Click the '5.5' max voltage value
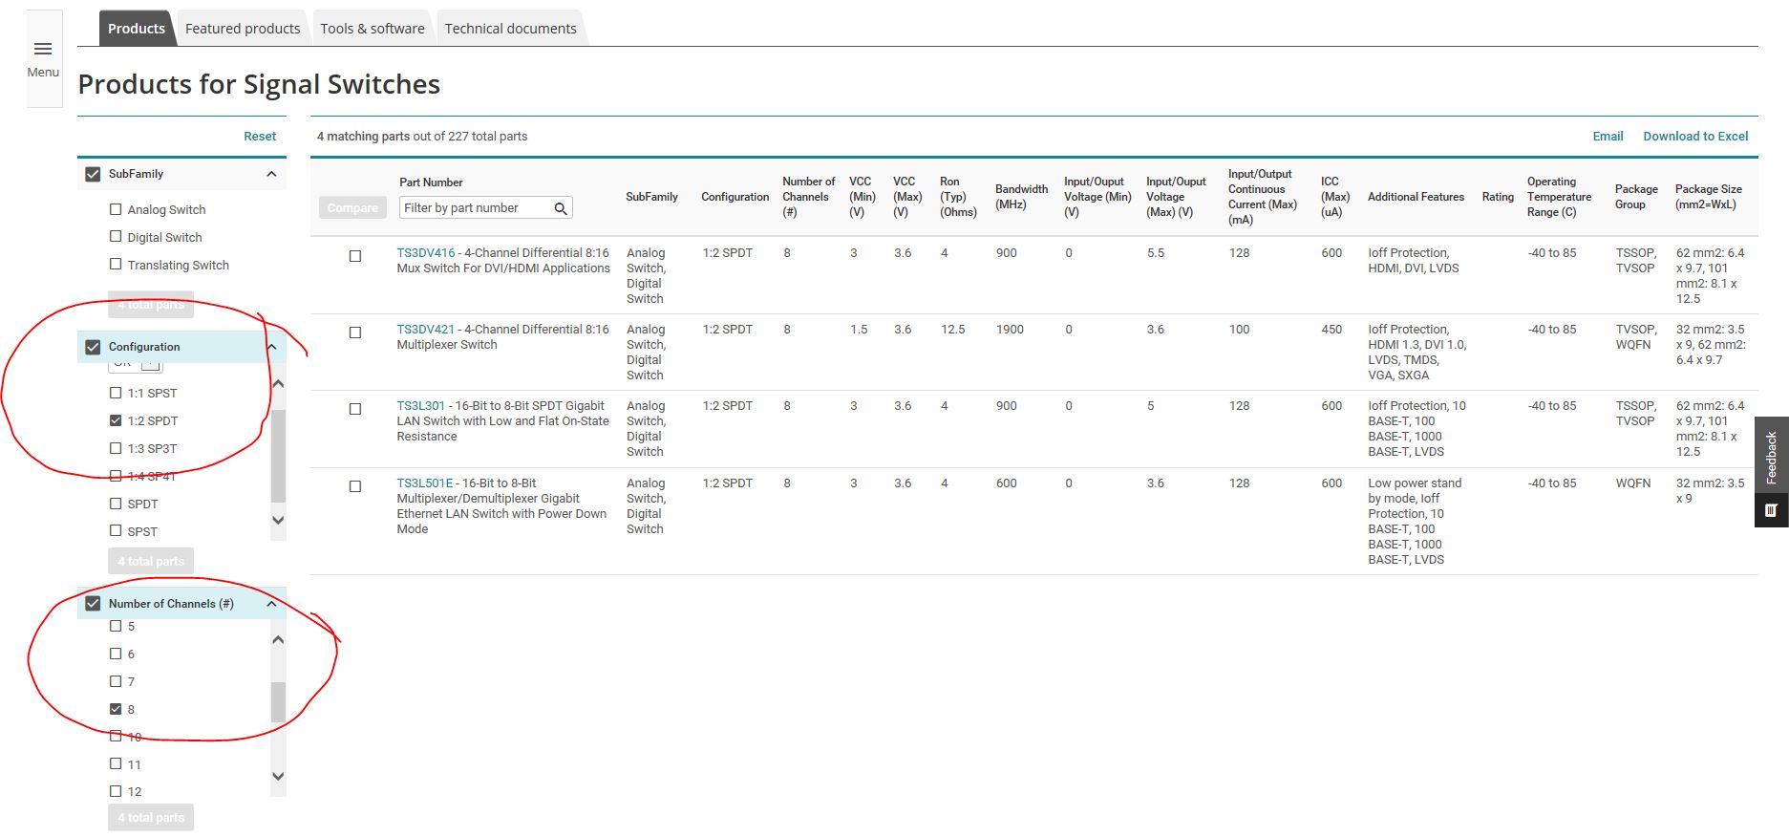1789x837 pixels. pyautogui.click(x=1156, y=253)
